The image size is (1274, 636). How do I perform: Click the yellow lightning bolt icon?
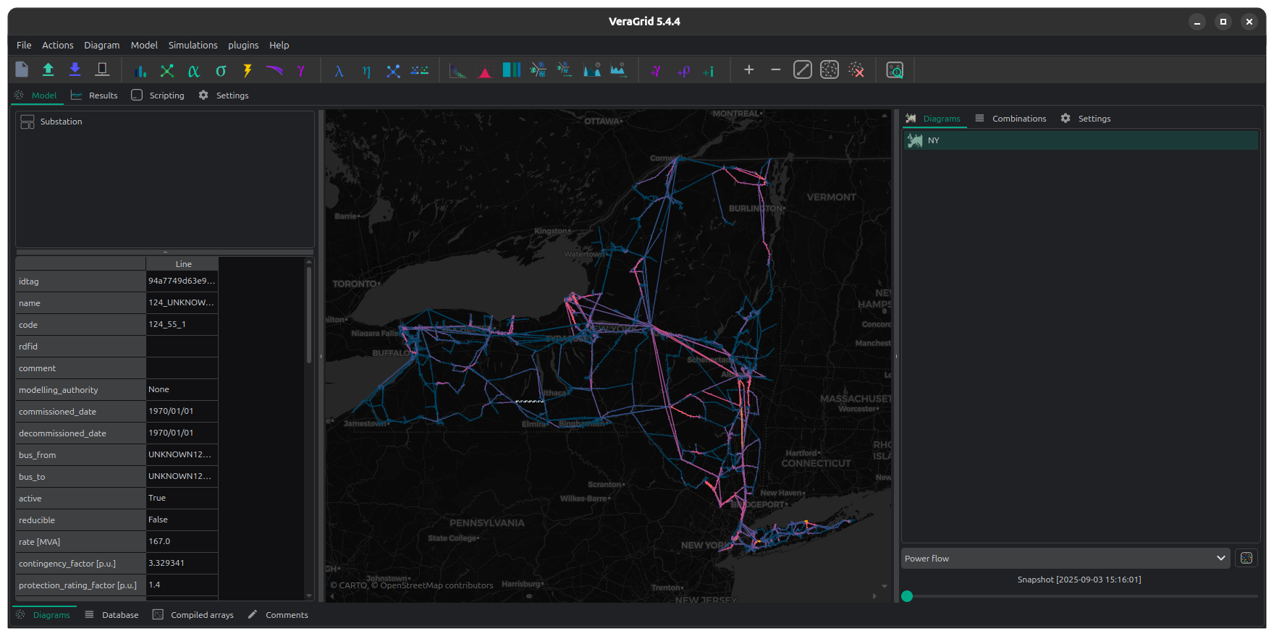[x=248, y=71]
